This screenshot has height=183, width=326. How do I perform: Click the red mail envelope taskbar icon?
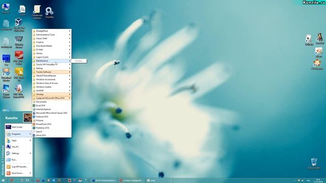pyautogui.click(x=80, y=180)
